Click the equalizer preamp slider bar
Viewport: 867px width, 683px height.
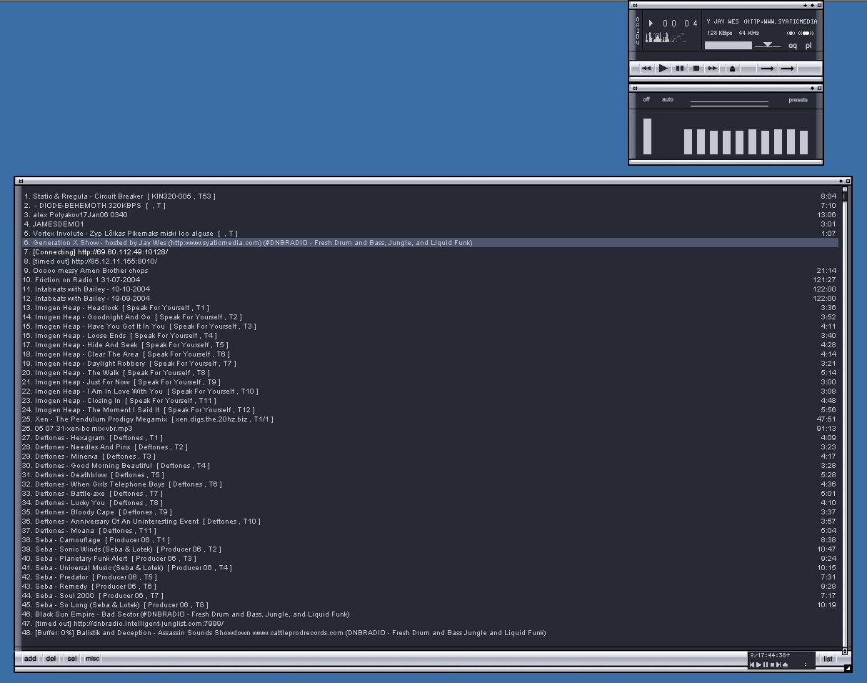click(648, 136)
